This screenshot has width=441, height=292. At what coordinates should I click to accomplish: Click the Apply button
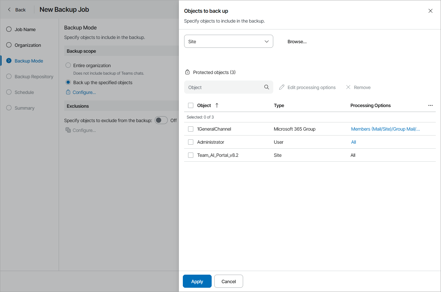(197, 281)
